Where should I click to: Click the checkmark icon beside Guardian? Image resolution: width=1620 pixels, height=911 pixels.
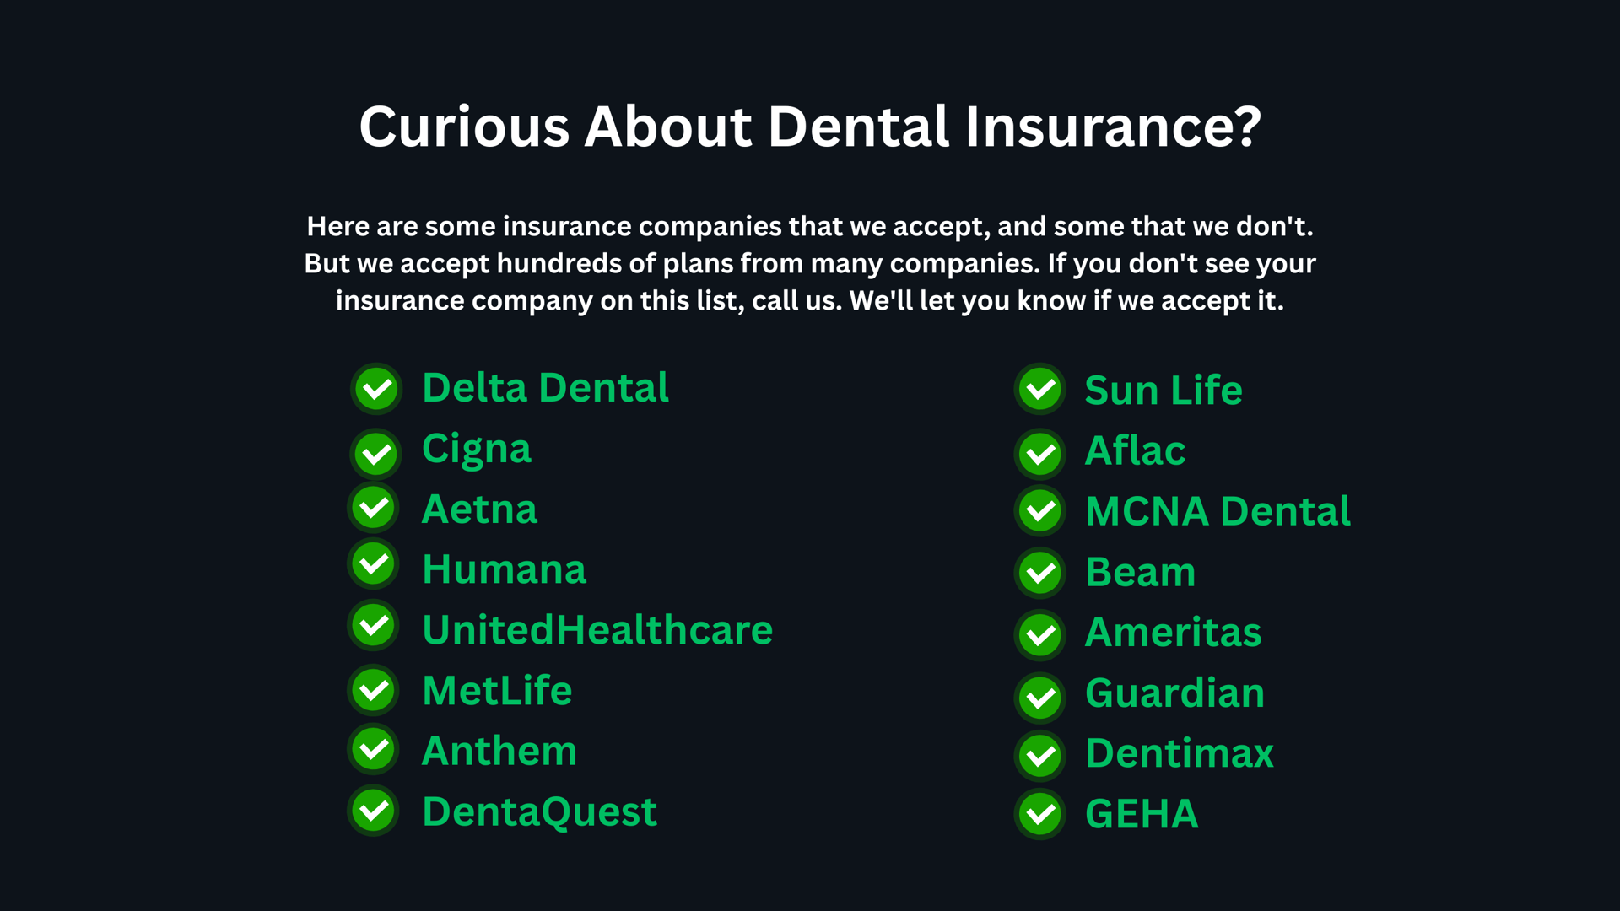tap(1040, 698)
